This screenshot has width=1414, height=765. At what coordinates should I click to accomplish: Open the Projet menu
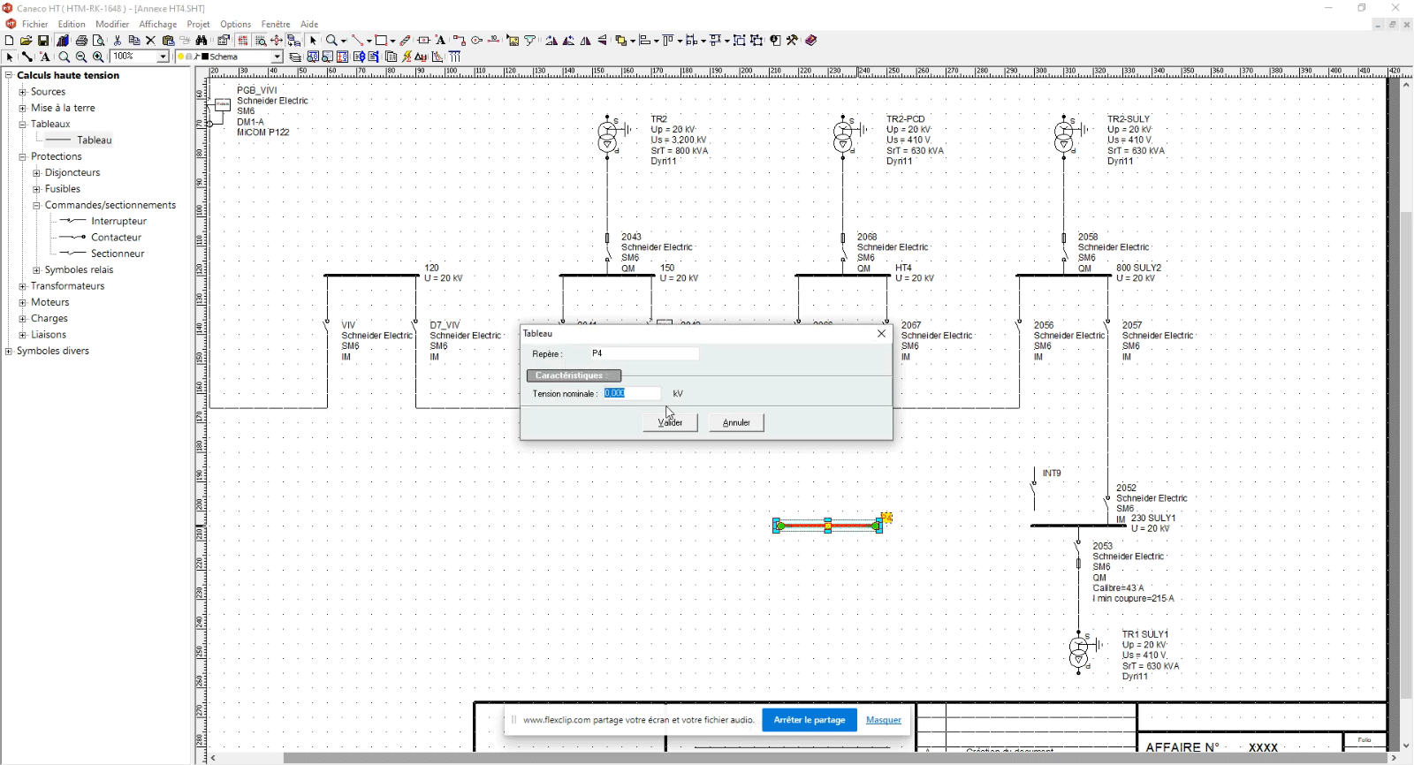(x=198, y=24)
